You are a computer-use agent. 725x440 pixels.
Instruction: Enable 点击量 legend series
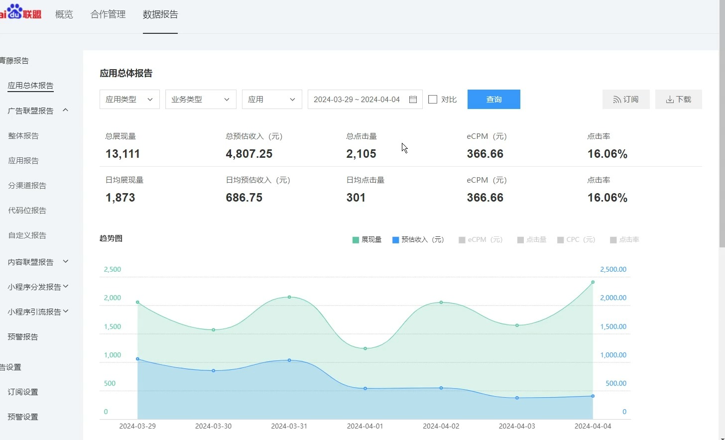pos(532,240)
